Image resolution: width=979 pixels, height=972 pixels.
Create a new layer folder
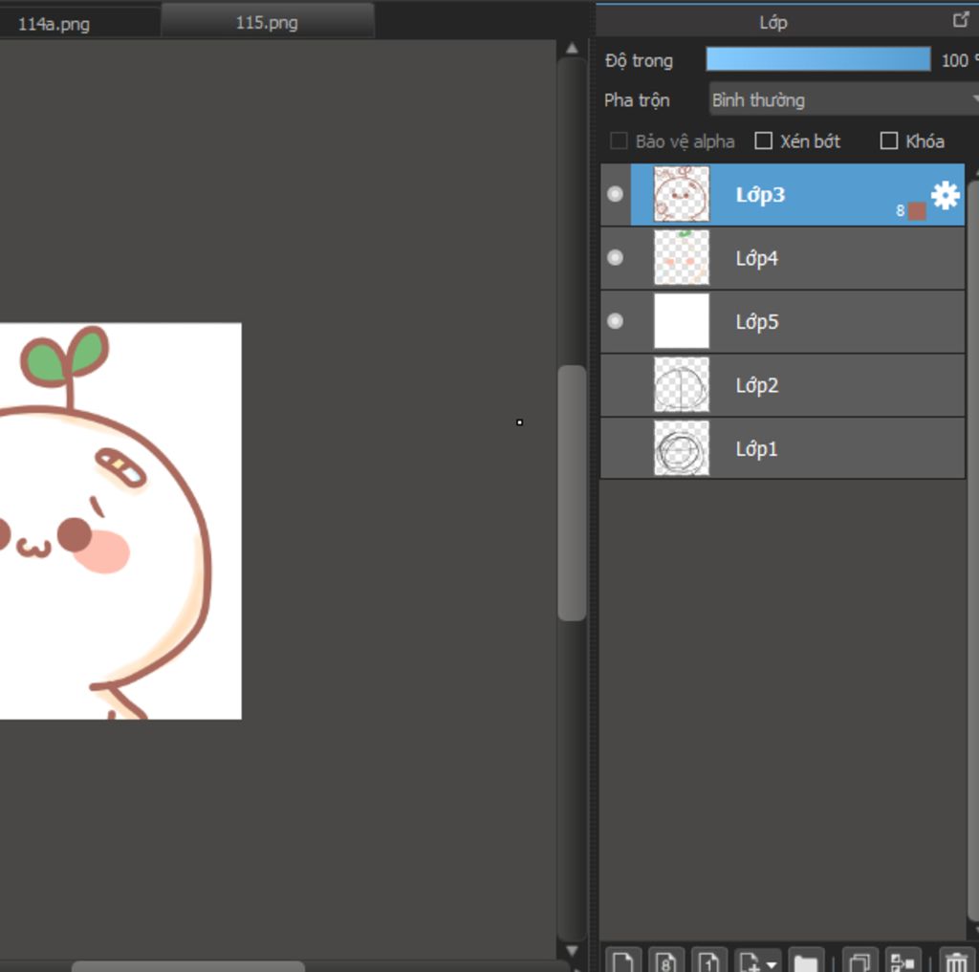(x=806, y=961)
